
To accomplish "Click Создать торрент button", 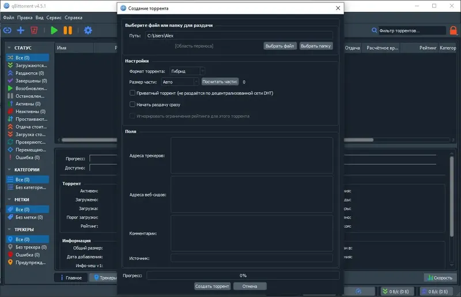I will click(x=212, y=286).
